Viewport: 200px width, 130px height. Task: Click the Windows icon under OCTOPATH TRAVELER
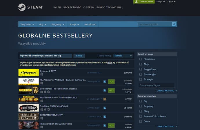pyautogui.click(x=41, y=118)
